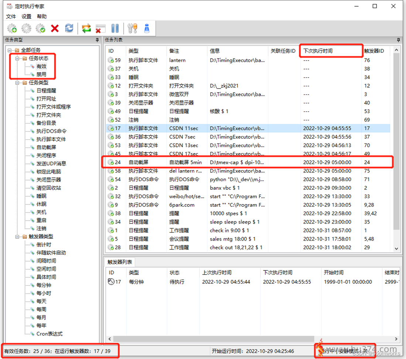This screenshot has height=359, width=406.
Task: Click the tag icon beside Cron表达式
Action: point(33,334)
